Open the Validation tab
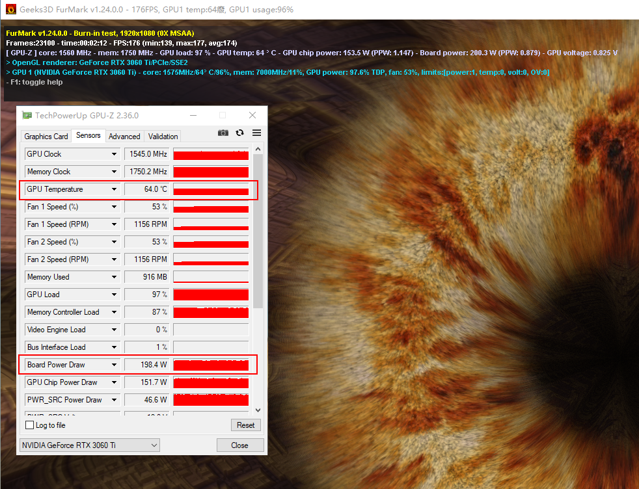This screenshot has width=639, height=489. [x=163, y=137]
